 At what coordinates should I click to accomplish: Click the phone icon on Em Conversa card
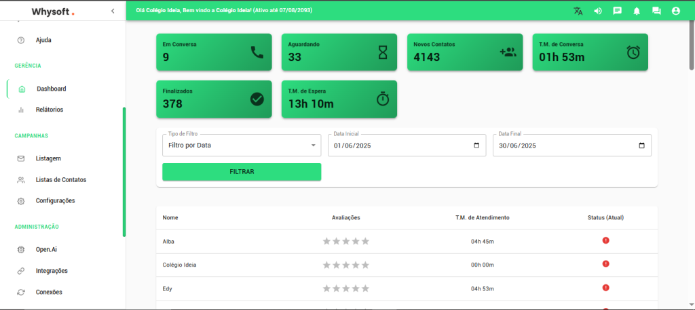[x=257, y=52]
